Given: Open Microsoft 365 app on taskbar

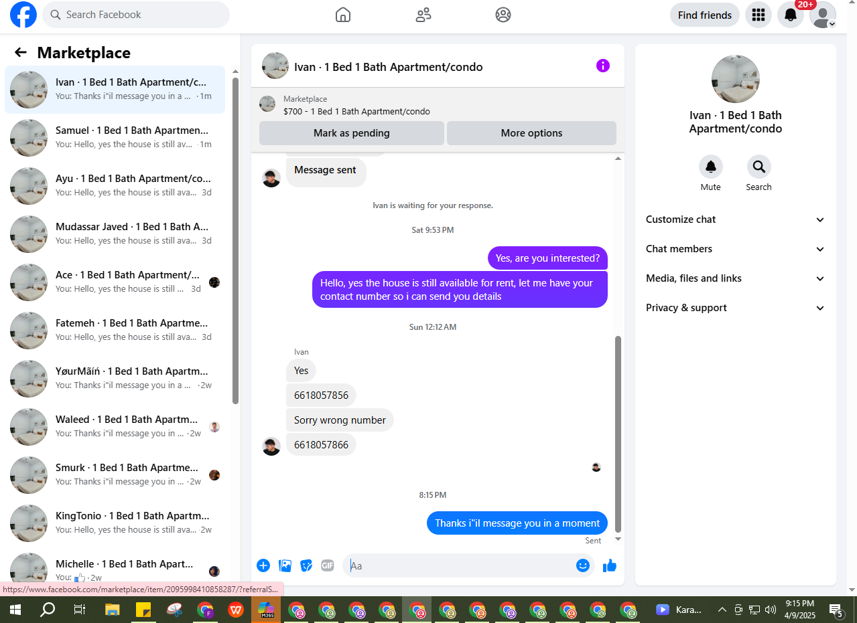Looking at the screenshot, I should tap(267, 610).
